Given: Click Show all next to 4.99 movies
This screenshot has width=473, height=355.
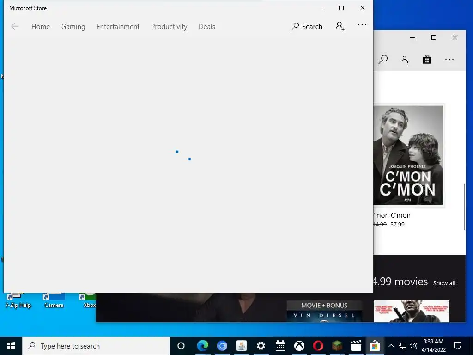Looking at the screenshot, I should (444, 283).
